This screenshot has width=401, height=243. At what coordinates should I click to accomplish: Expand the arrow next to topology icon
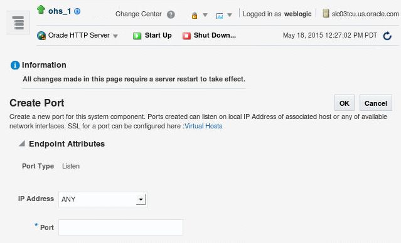coord(230,15)
